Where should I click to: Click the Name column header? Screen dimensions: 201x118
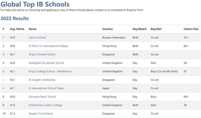(x=32, y=29)
